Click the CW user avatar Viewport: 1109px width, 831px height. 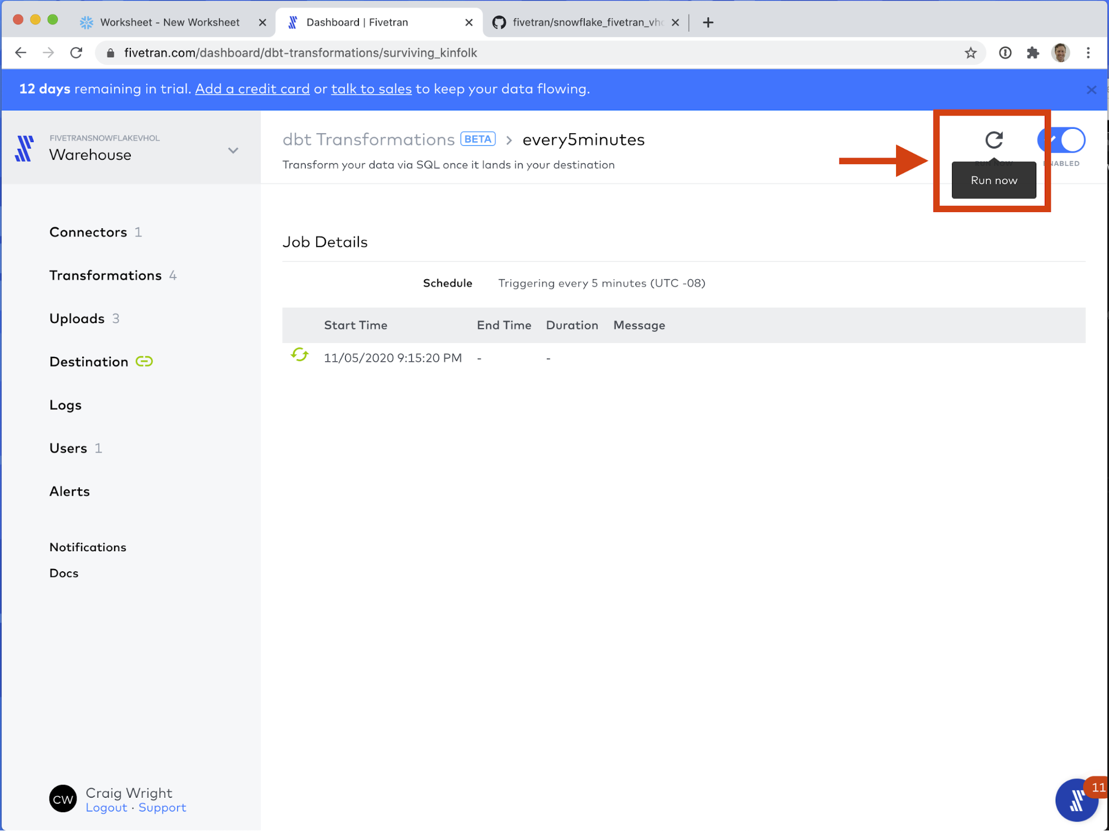[x=63, y=799]
